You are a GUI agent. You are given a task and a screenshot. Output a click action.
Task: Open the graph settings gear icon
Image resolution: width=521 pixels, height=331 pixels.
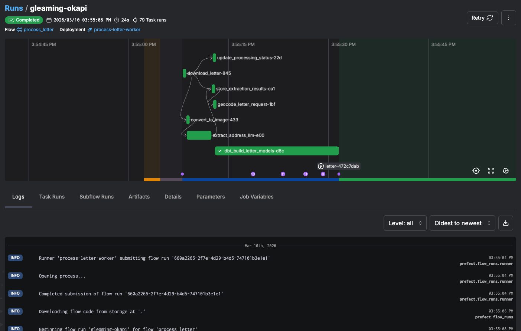tap(505, 171)
